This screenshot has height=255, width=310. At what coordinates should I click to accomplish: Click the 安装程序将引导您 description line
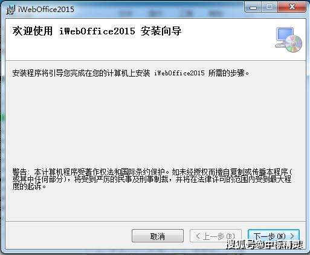(131, 73)
